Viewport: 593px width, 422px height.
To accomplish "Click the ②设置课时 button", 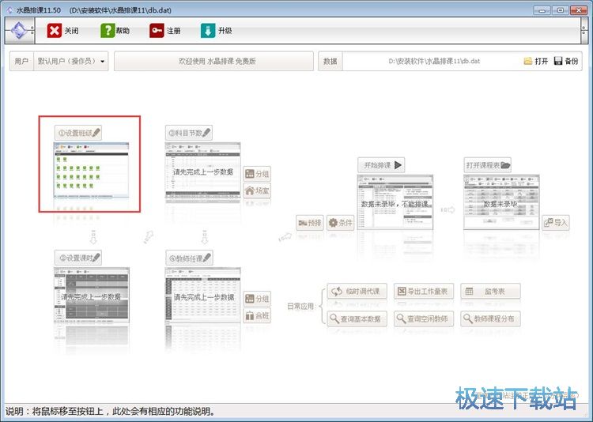I will (x=78, y=258).
